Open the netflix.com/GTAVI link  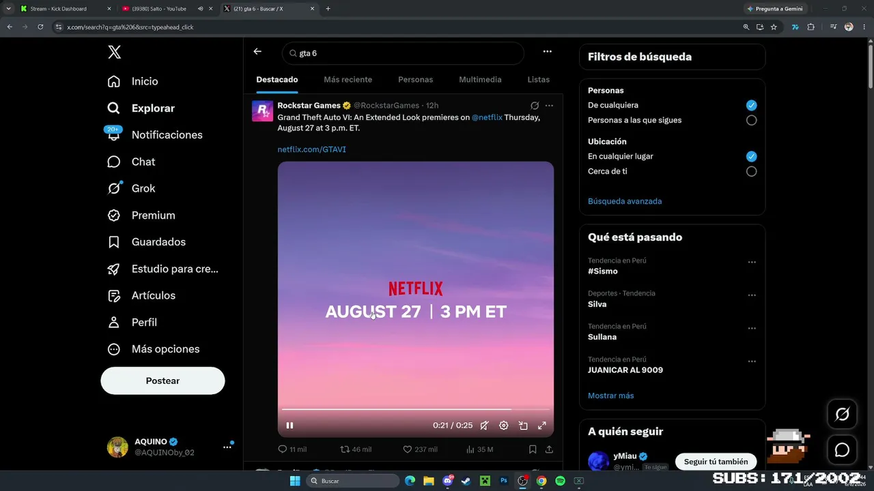coord(311,149)
